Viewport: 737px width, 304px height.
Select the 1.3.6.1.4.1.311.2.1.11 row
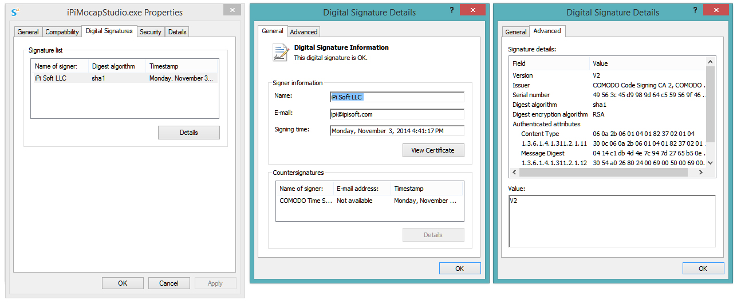coord(608,143)
